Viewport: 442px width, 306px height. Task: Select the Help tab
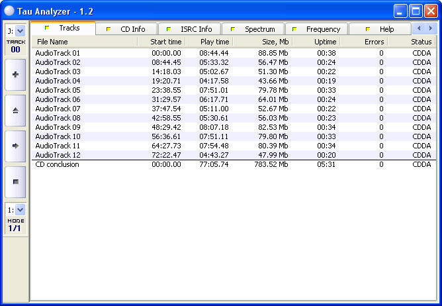(x=380, y=29)
